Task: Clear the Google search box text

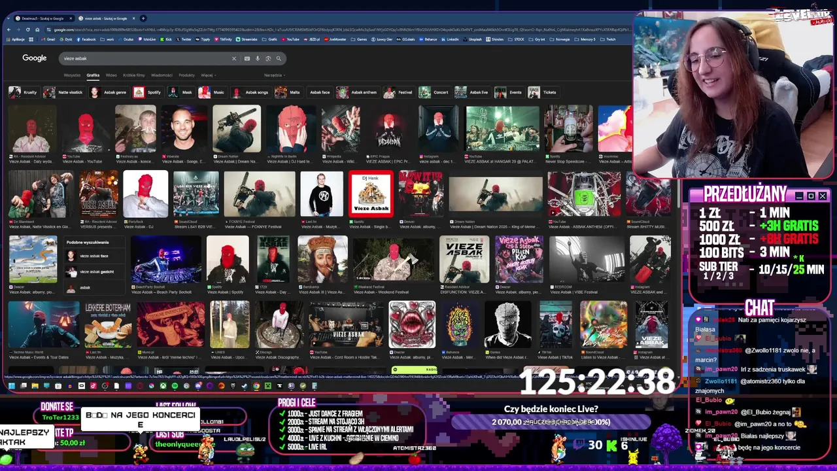Action: 233,58
